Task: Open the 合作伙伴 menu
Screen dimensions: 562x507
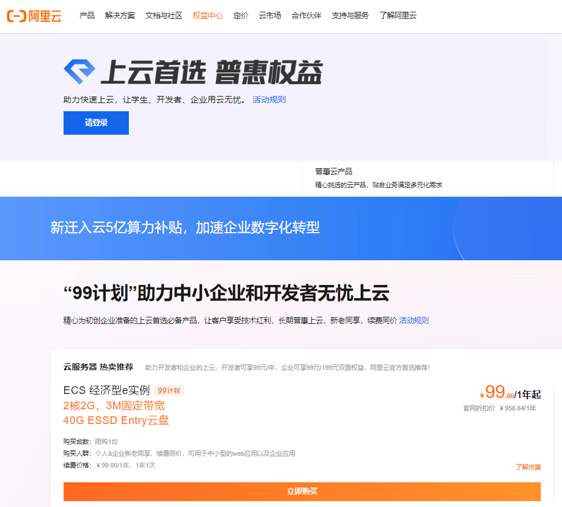Action: 307,15
